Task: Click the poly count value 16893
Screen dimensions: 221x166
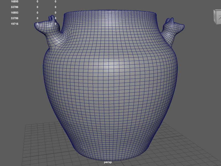Action: pos(15,12)
